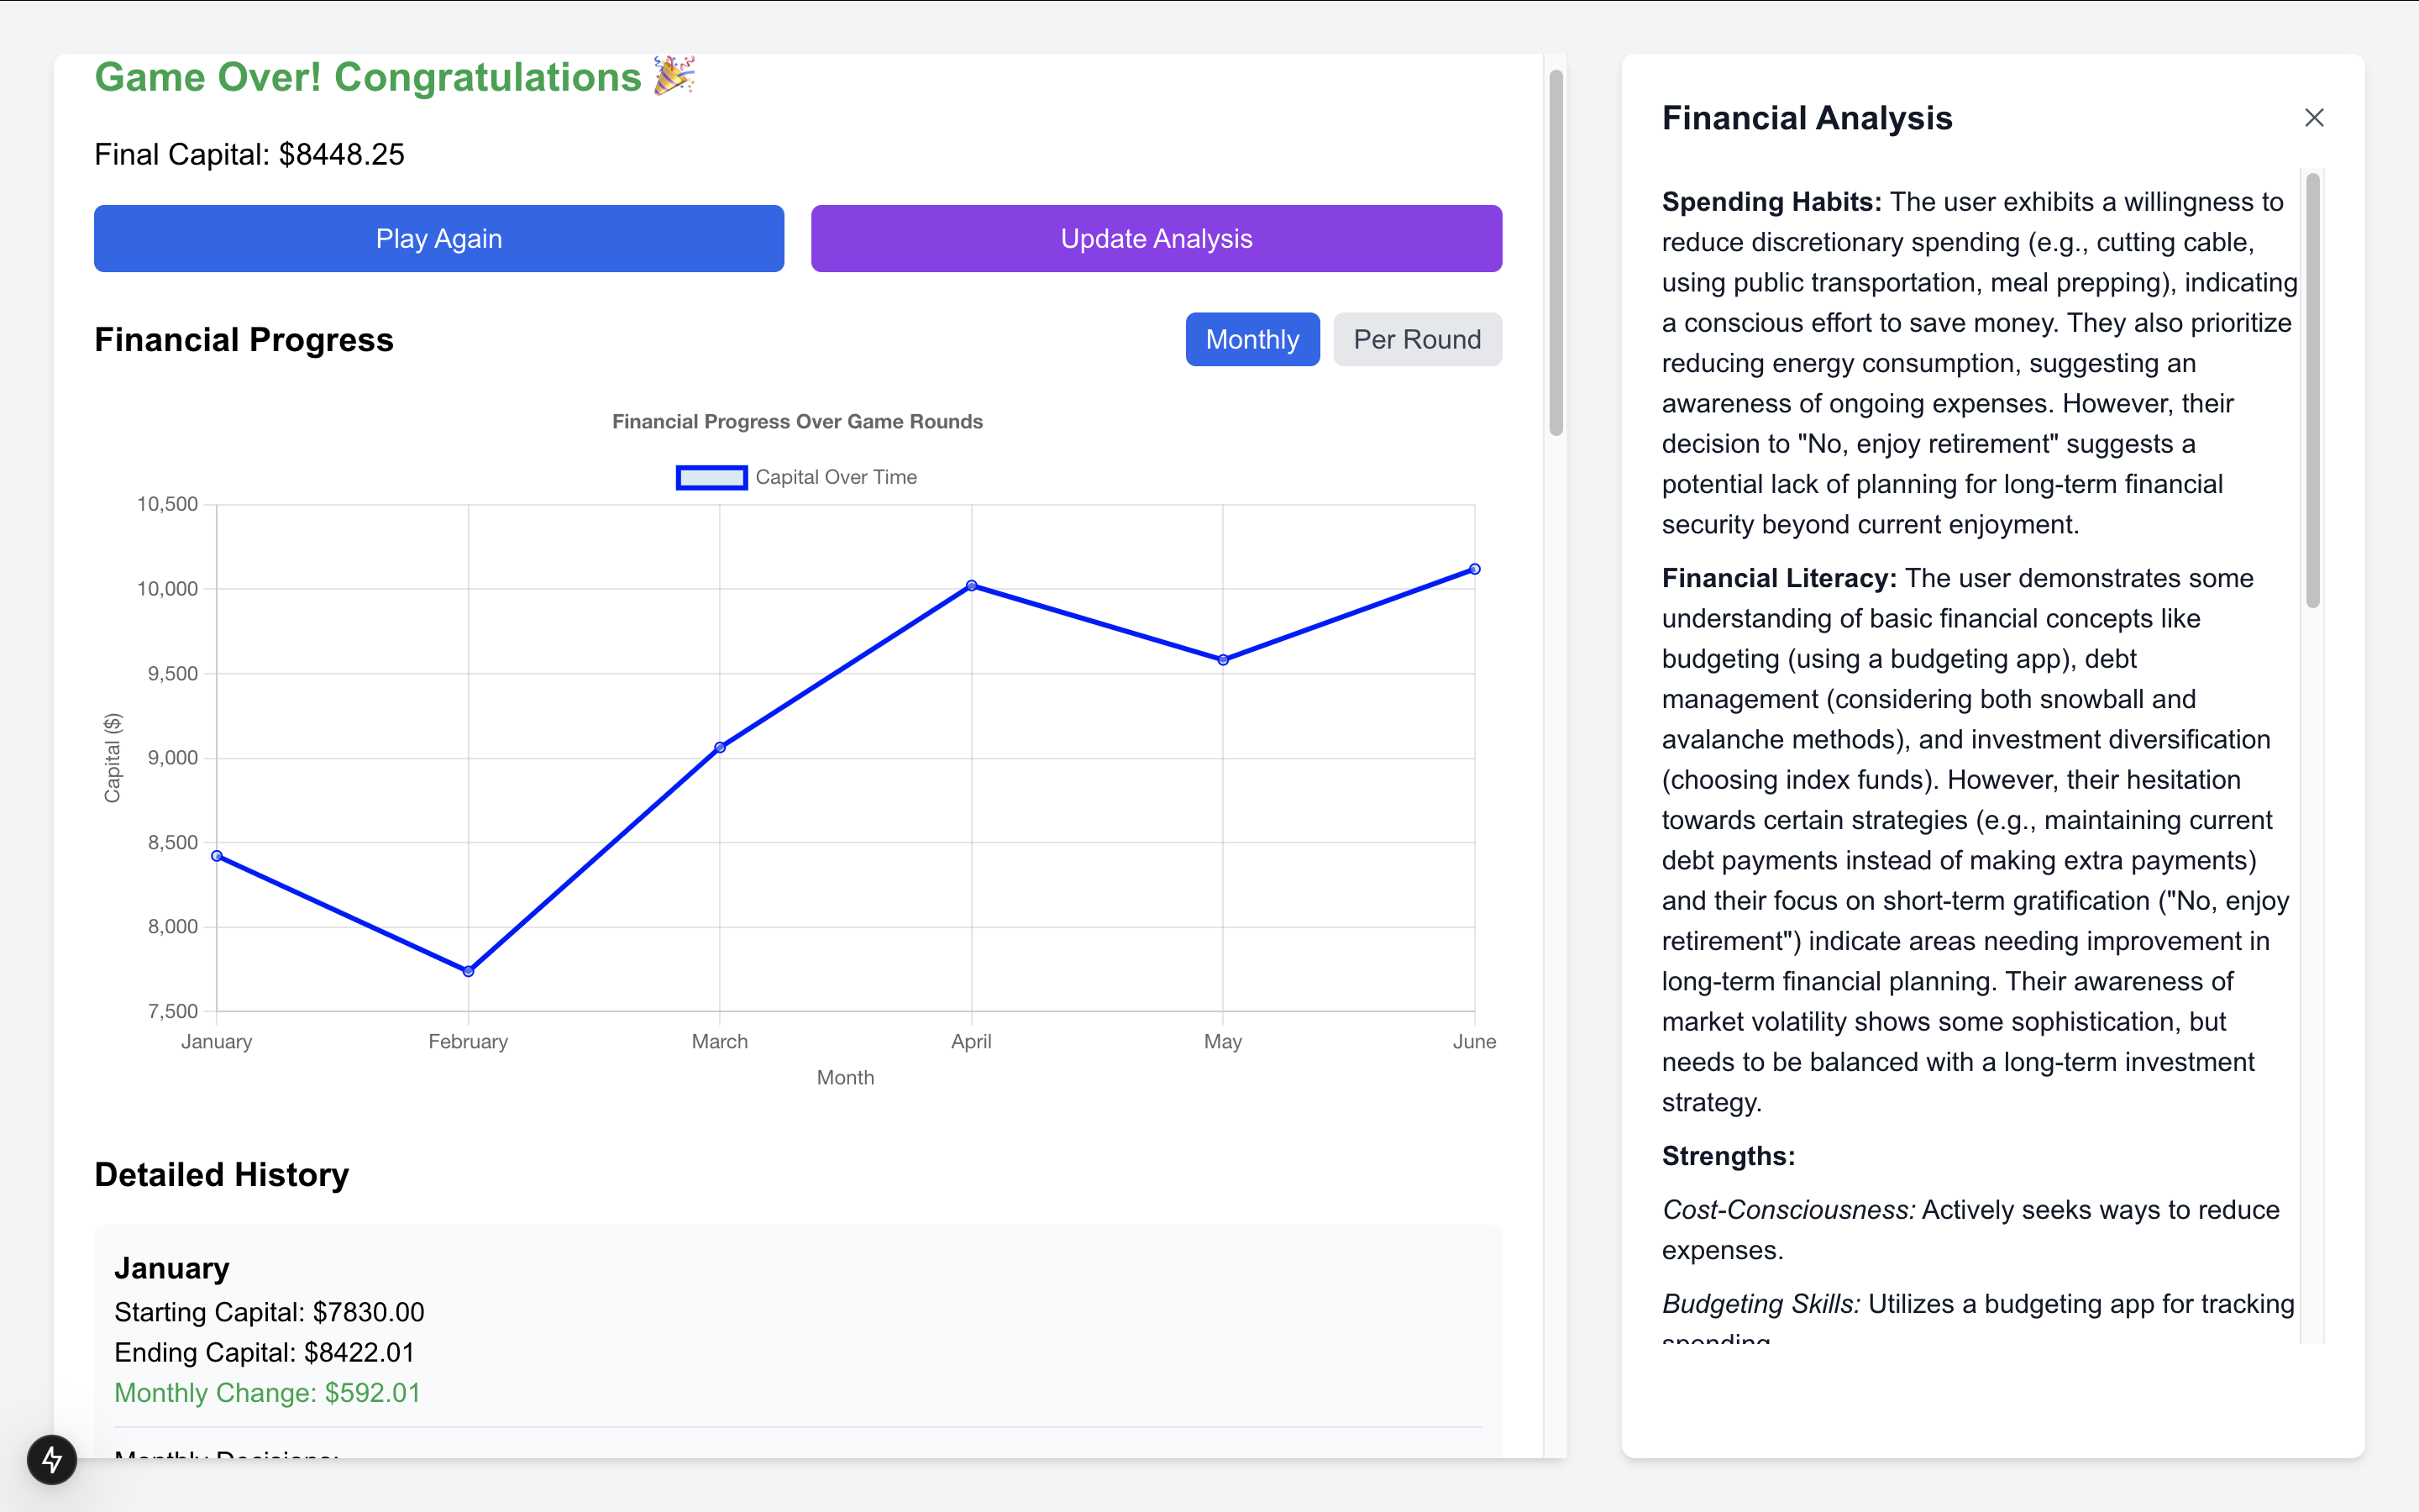Click the Capital Over Time legend label
This screenshot has width=2419, height=1512.
click(836, 478)
